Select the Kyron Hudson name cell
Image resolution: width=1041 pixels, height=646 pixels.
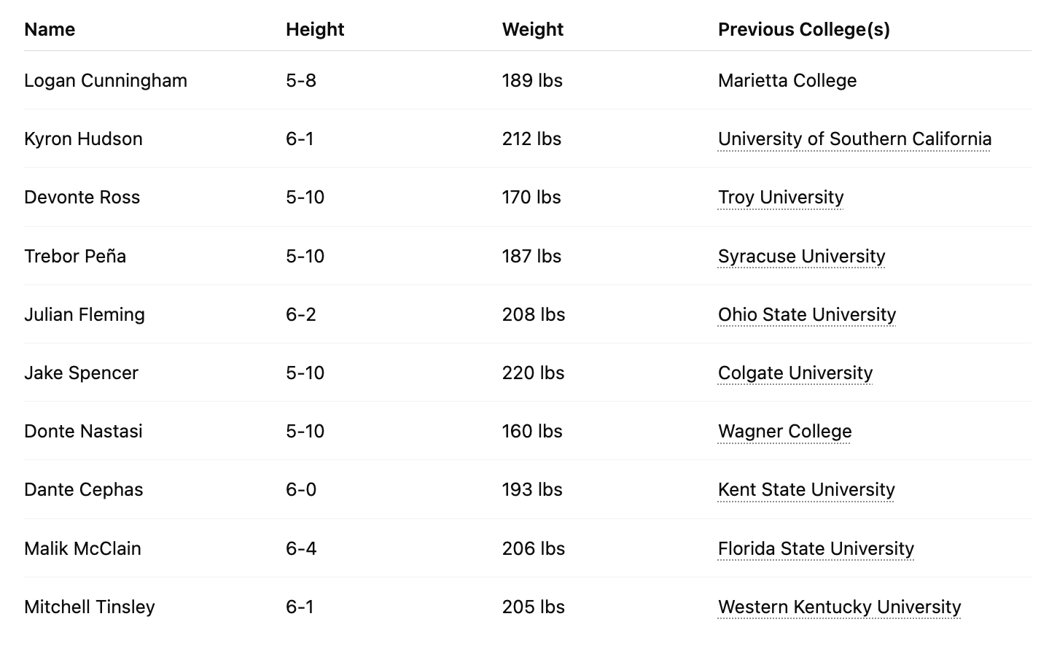click(83, 139)
